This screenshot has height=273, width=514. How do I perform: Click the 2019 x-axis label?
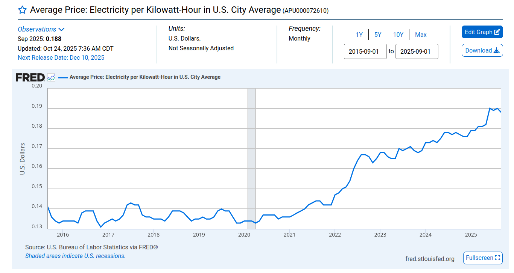click(199, 235)
